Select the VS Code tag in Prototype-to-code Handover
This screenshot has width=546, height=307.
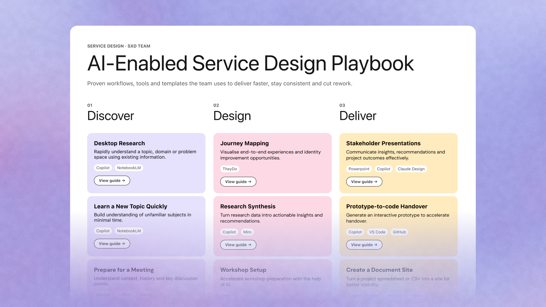tap(377, 232)
